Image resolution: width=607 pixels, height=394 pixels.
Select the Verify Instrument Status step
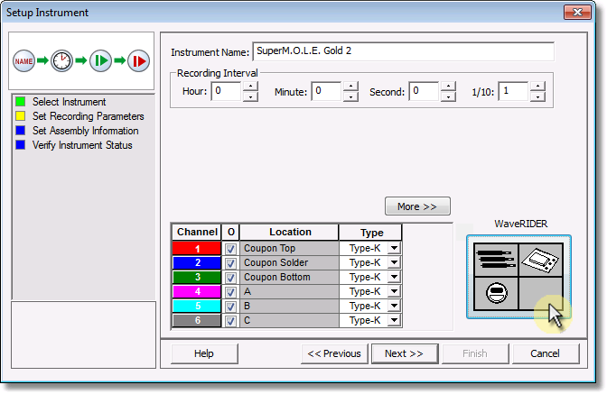[x=82, y=145]
